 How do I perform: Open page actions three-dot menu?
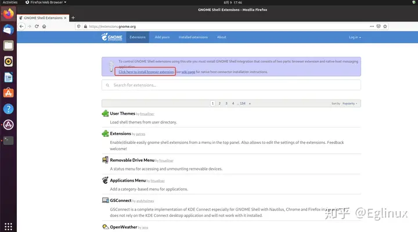click(x=372, y=26)
